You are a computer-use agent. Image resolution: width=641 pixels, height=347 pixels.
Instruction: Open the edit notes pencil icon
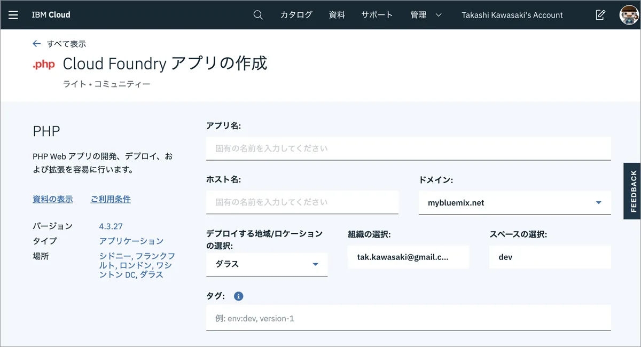coord(600,15)
